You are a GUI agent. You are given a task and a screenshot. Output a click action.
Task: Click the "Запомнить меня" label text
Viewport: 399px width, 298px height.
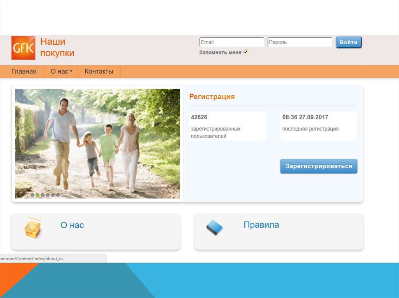point(220,52)
